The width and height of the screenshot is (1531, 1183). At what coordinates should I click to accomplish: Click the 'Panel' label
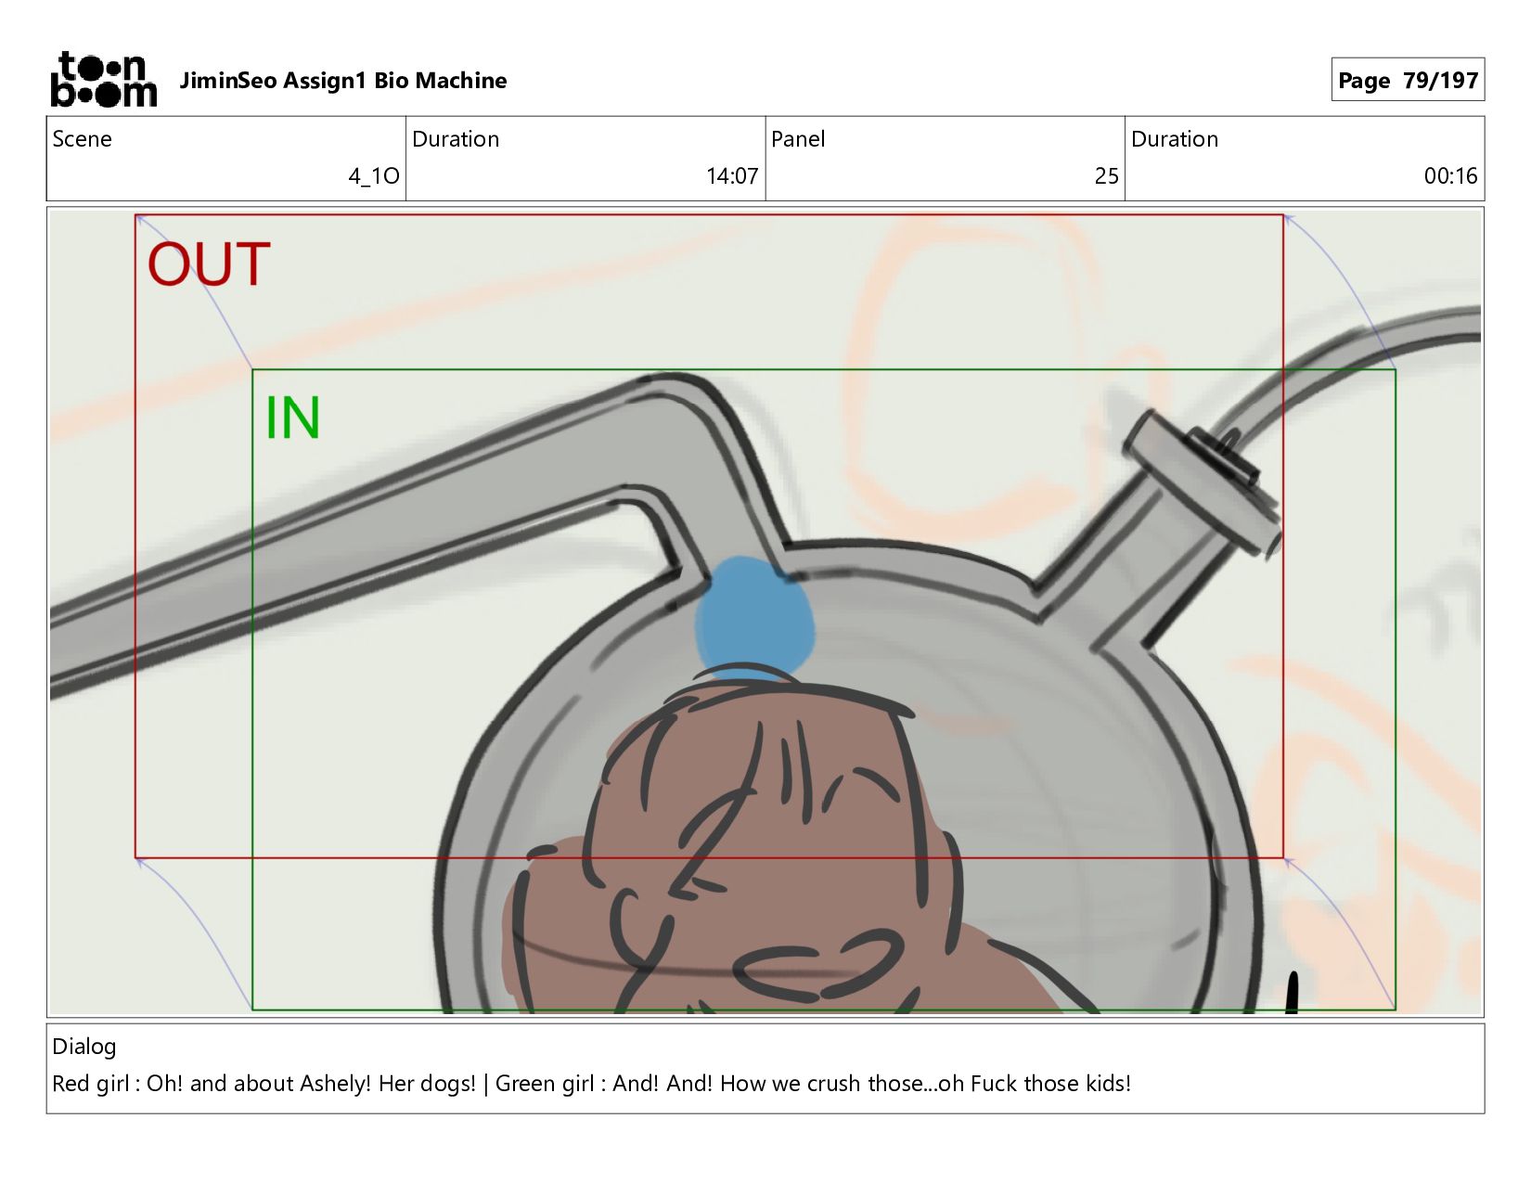pyautogui.click(x=798, y=139)
